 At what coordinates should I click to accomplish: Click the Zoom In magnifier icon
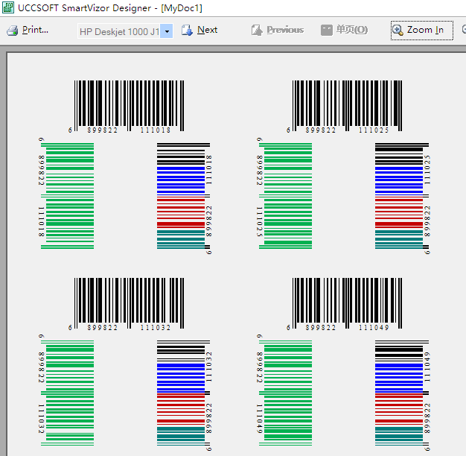point(398,30)
